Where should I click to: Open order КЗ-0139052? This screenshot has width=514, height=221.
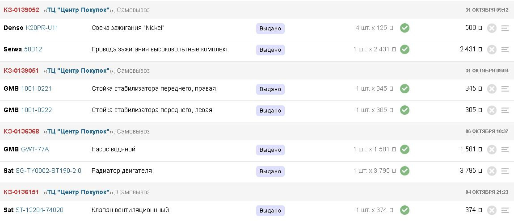point(21,10)
